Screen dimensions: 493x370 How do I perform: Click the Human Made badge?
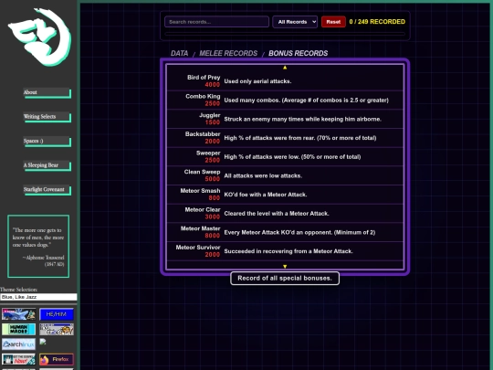coord(18,329)
